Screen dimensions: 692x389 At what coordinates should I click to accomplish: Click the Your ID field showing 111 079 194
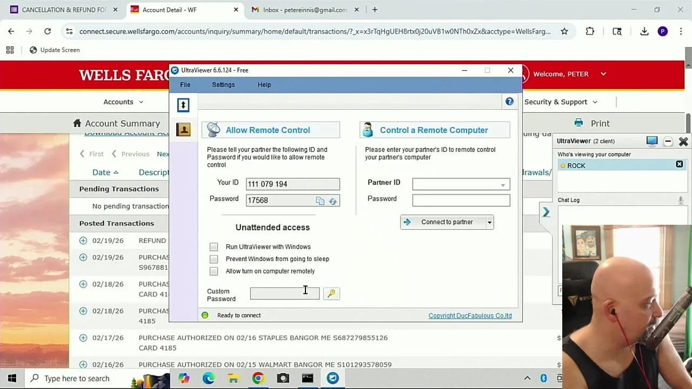click(292, 184)
